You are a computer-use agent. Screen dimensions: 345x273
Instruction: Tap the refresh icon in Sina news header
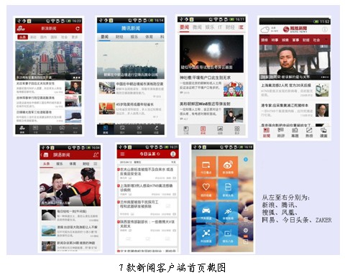78,29
